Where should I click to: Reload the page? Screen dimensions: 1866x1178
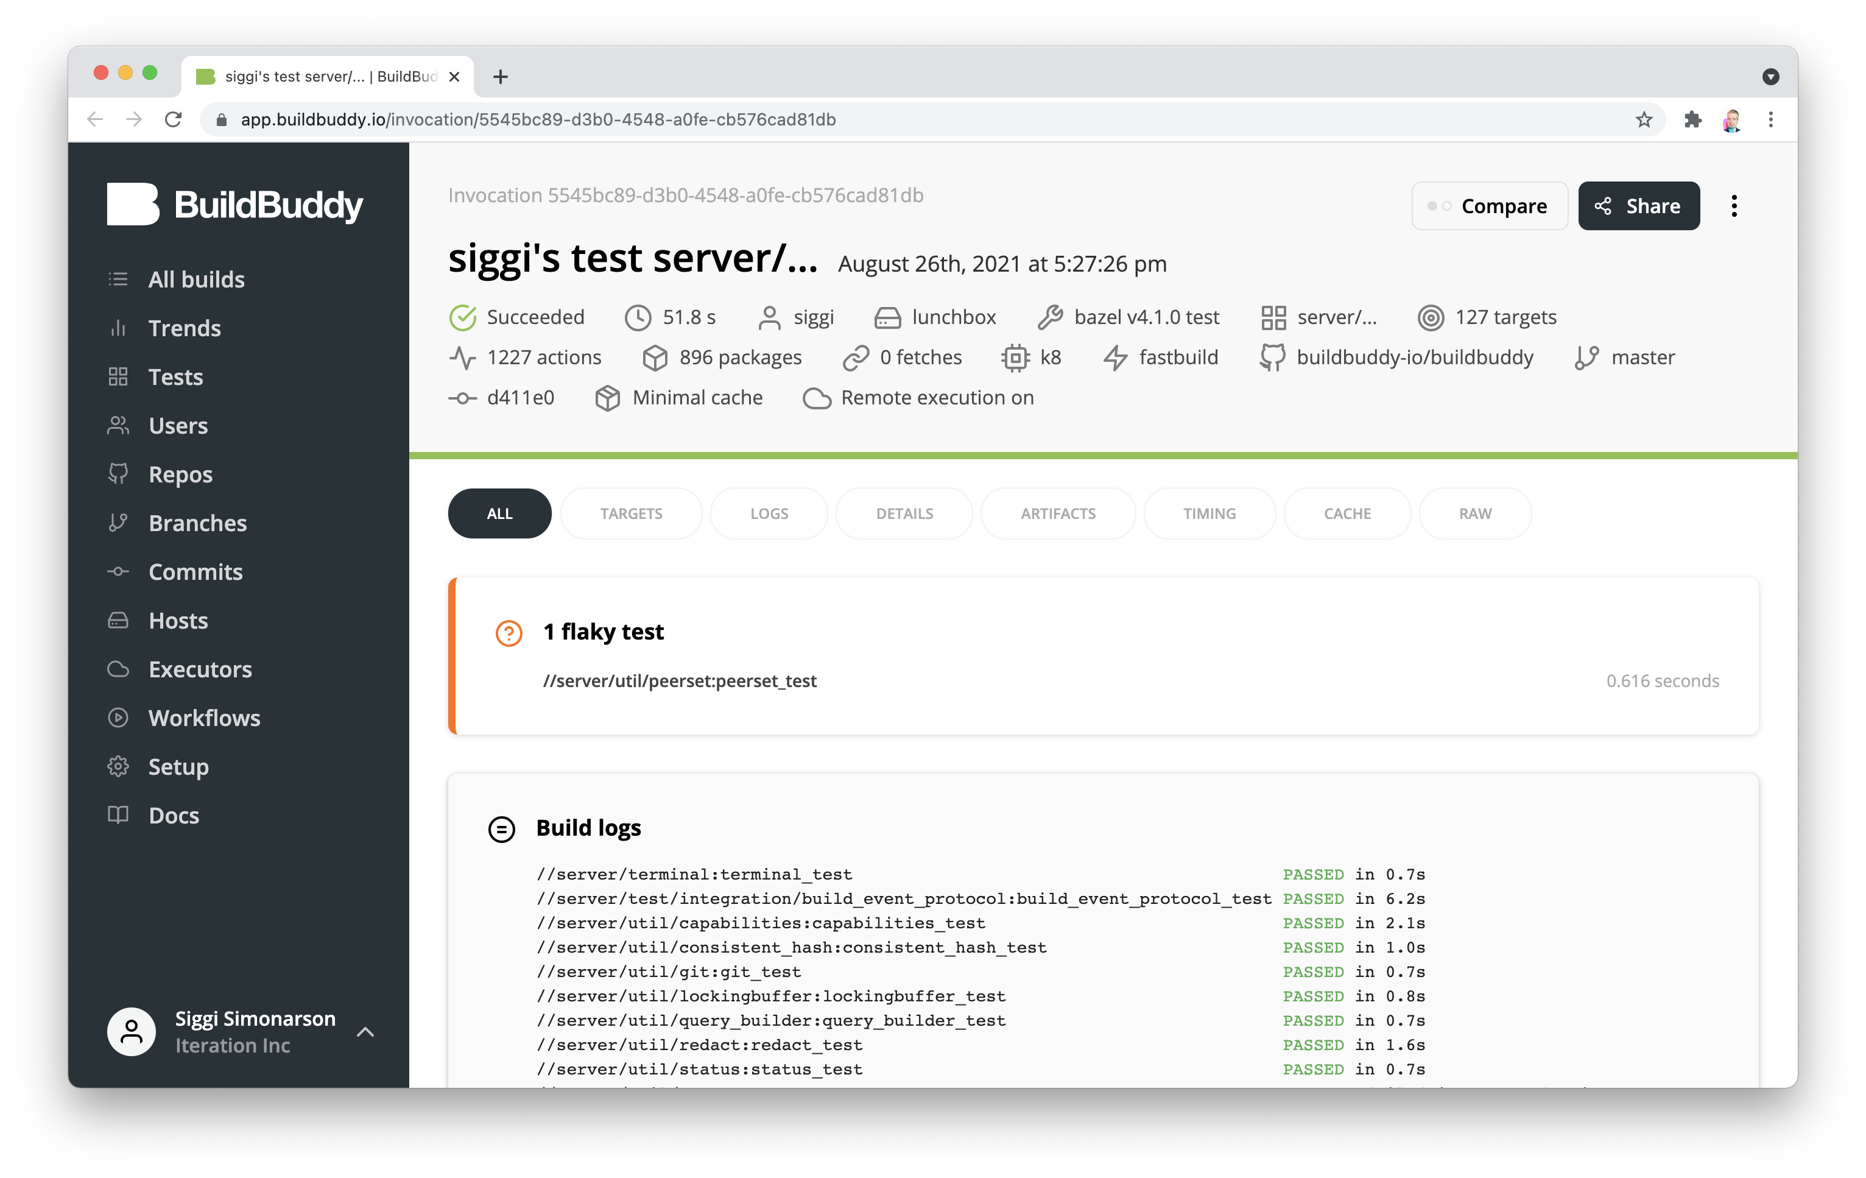pos(174,119)
